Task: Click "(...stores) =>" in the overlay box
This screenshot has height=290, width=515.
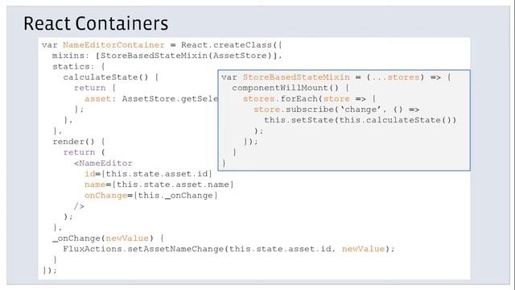Action: pyautogui.click(x=404, y=77)
